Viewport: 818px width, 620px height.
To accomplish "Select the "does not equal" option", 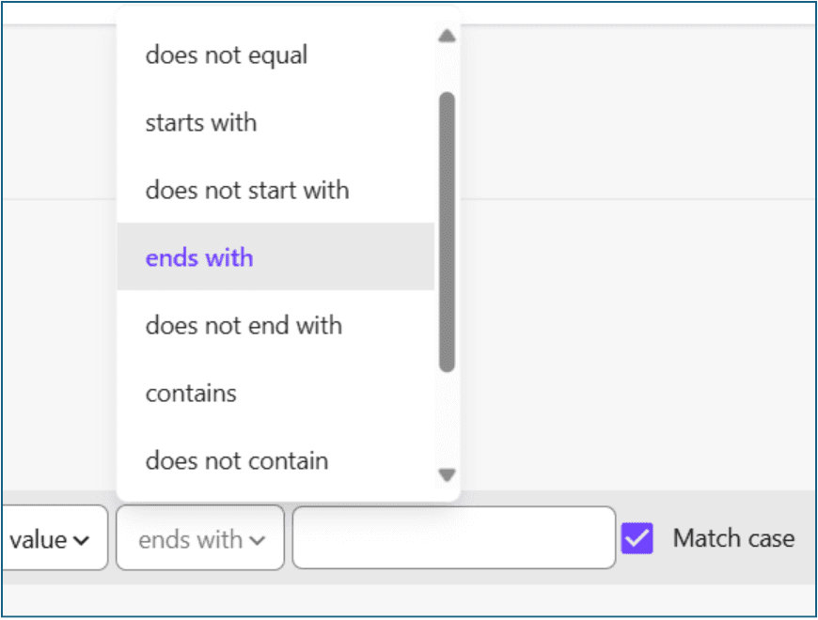I will coord(227,55).
